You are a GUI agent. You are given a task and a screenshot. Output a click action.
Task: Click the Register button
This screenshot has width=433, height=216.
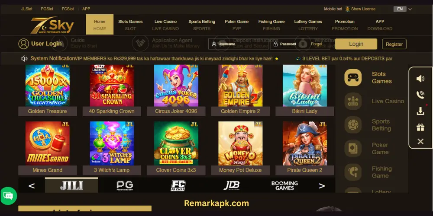point(394,44)
